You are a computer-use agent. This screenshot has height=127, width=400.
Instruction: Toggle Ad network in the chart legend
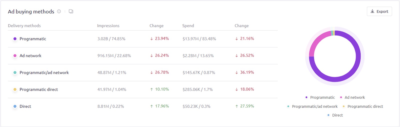[x=352, y=97]
